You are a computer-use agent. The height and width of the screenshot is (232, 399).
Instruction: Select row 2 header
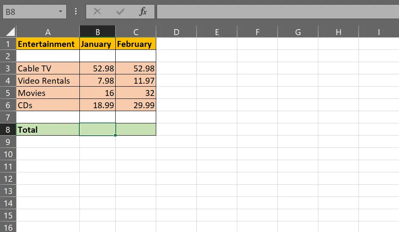pyautogui.click(x=8, y=56)
